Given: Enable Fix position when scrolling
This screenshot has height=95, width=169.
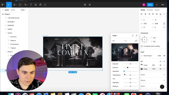Looking at the screenshot, I should (142, 46).
